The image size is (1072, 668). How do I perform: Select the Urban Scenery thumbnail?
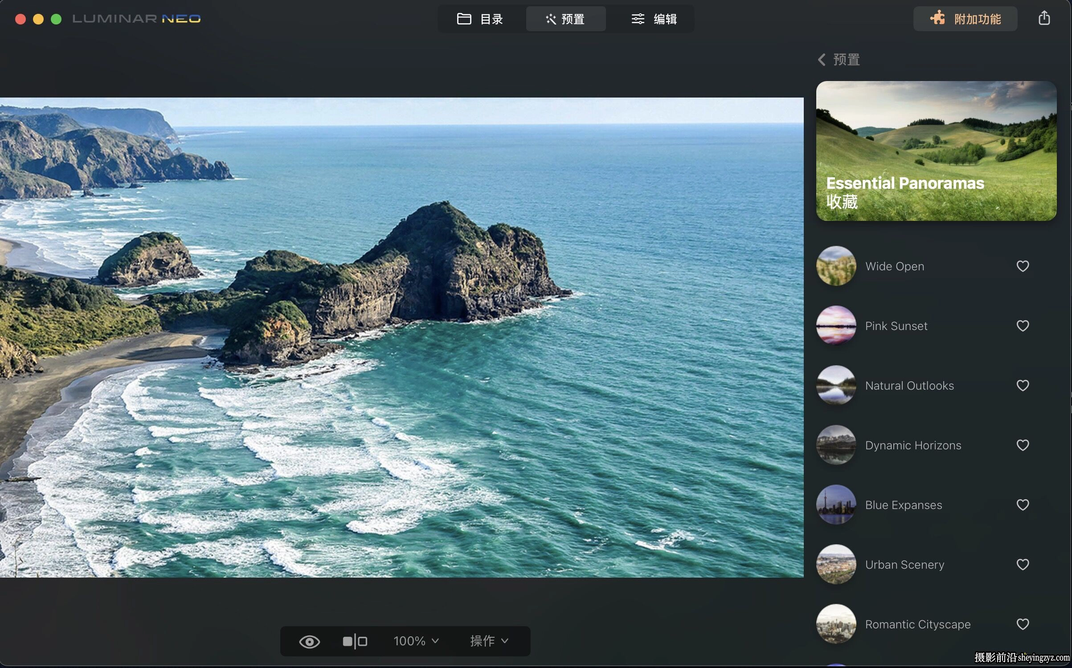(836, 564)
